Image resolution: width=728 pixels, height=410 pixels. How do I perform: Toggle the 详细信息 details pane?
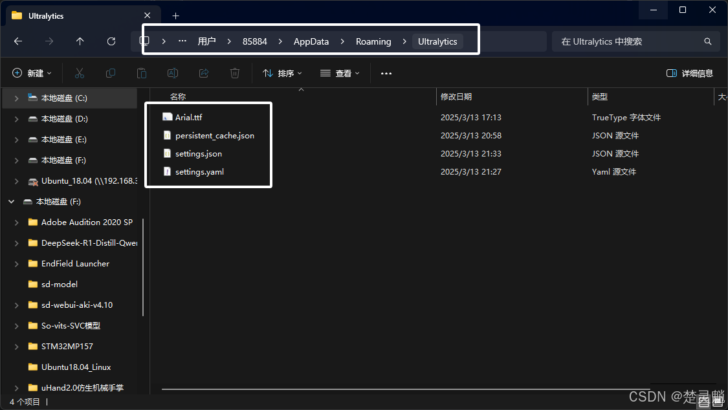tap(690, 73)
